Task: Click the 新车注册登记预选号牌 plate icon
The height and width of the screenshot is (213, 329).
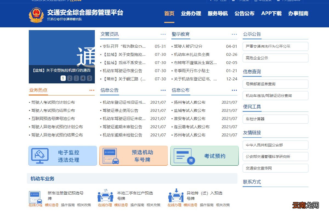Action: point(35,197)
